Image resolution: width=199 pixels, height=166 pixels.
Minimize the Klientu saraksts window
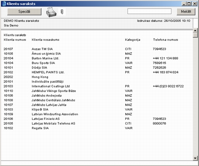click(184, 4)
